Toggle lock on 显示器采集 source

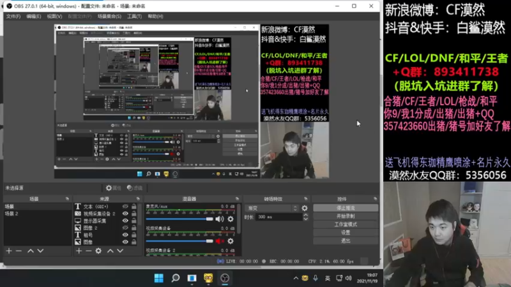[x=134, y=221]
